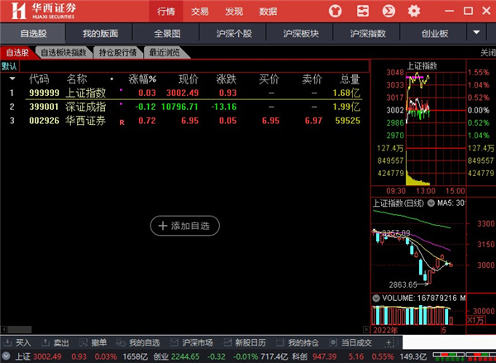Viewport: 496px width, 363px height.
Task: Sort by the 总量 column header
Action: pos(350,79)
